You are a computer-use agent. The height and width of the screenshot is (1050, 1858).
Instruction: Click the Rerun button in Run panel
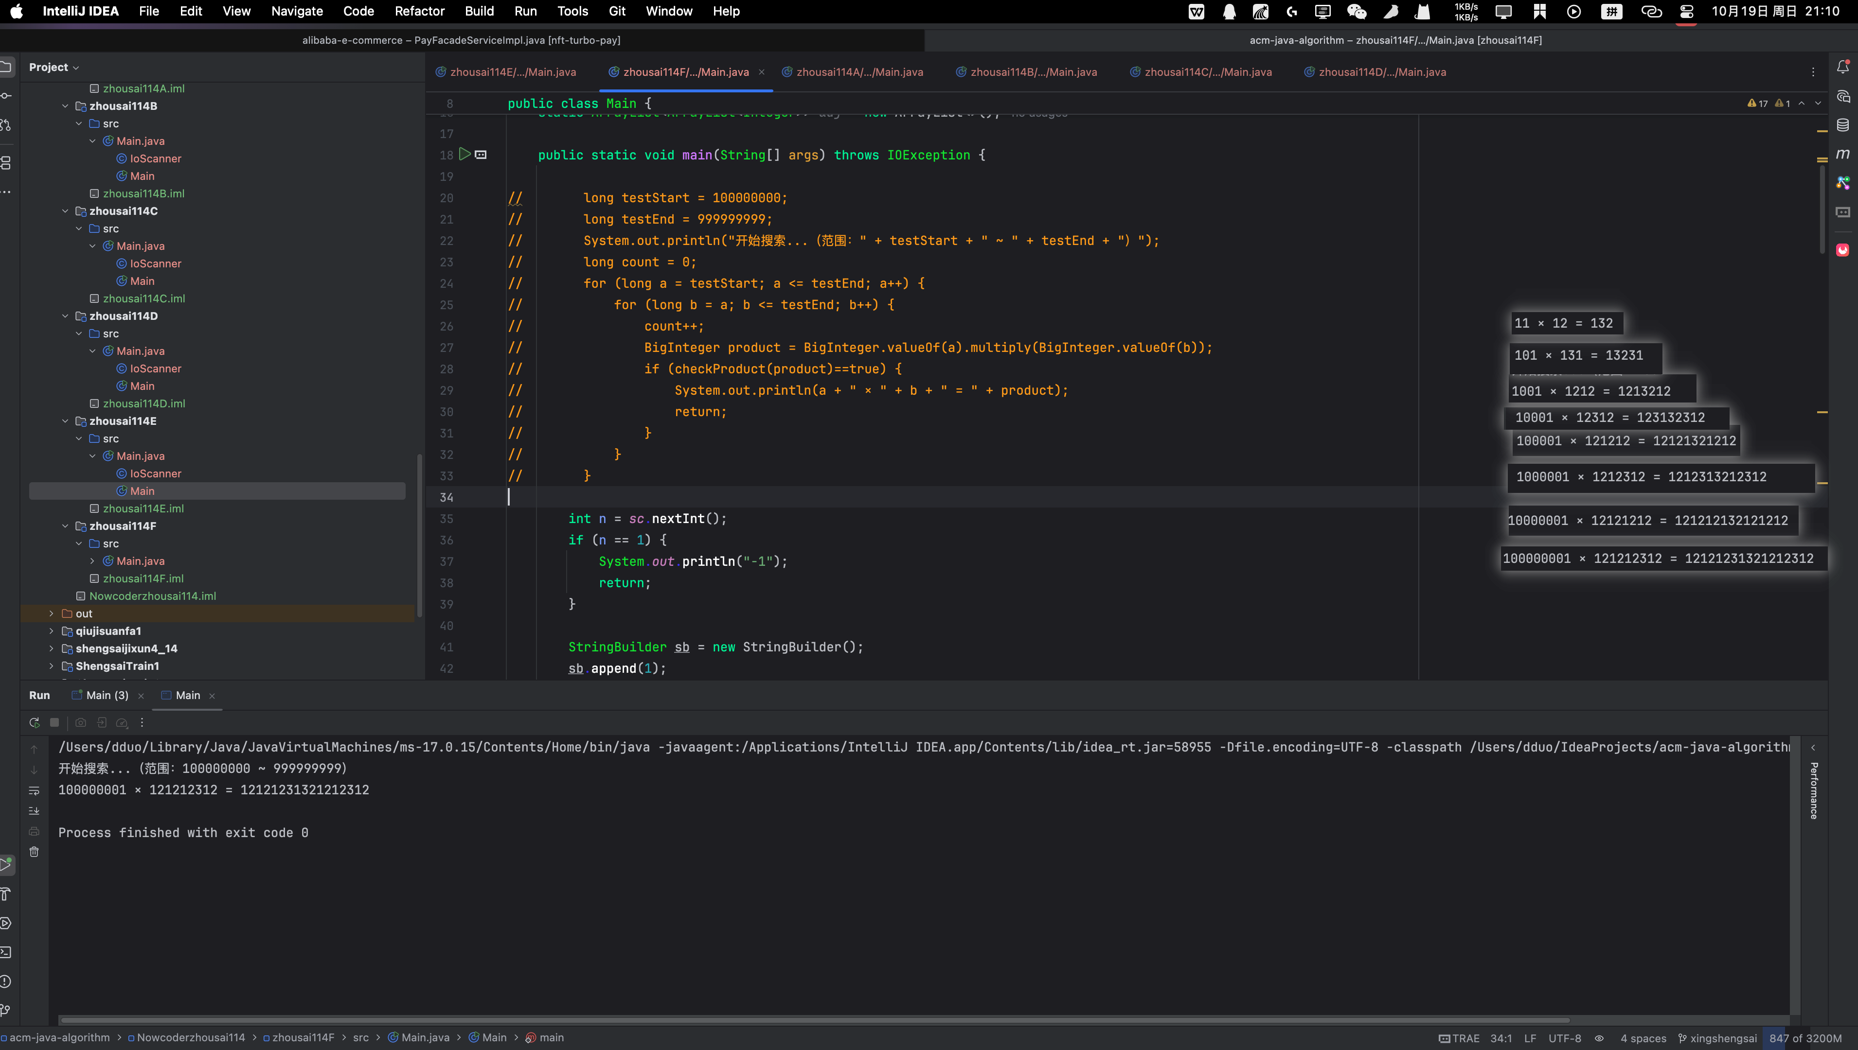click(34, 722)
